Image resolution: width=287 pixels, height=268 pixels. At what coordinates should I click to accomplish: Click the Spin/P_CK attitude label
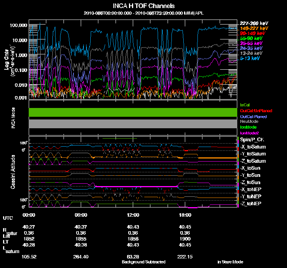pyautogui.click(x=252, y=140)
